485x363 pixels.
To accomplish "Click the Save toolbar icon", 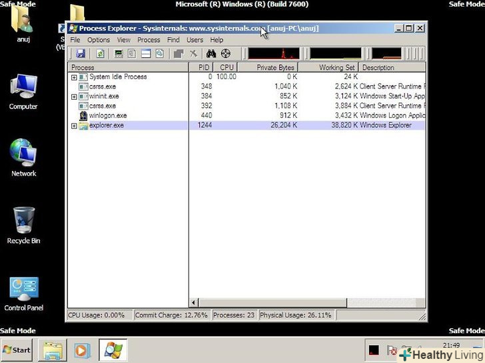I will 80,53.
